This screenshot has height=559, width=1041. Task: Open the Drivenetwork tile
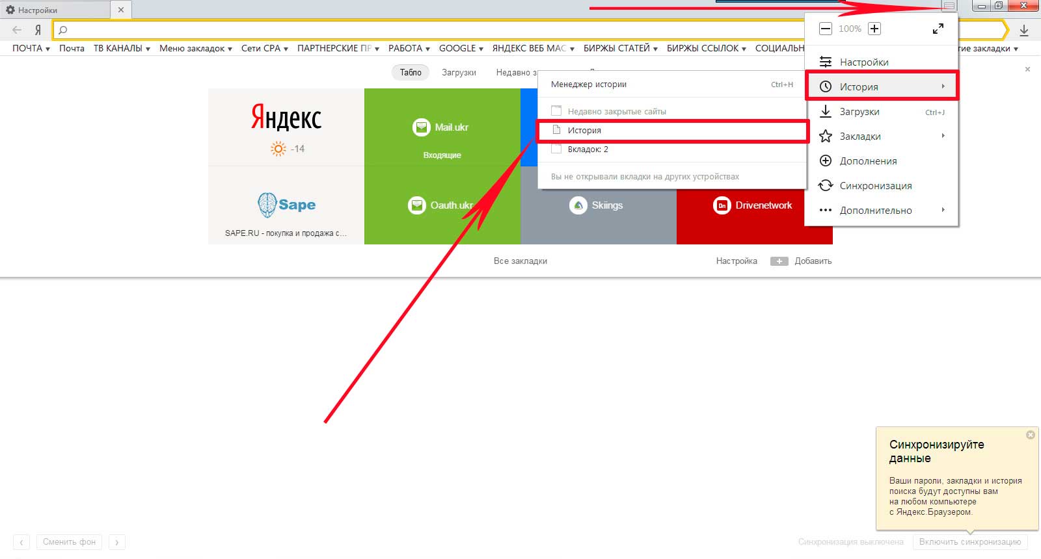[x=755, y=217]
